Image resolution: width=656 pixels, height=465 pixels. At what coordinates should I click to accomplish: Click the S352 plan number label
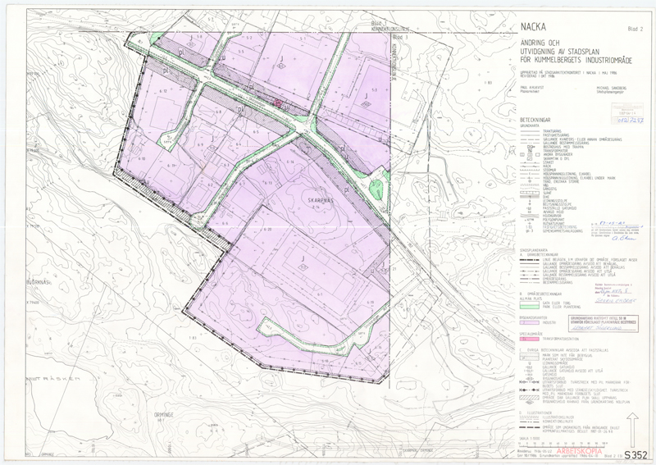(637, 453)
